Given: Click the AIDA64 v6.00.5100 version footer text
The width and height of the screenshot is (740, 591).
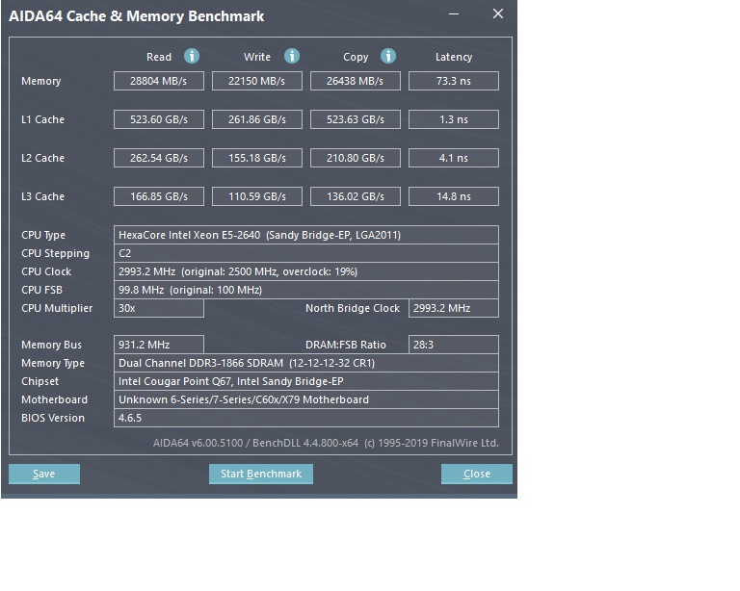Looking at the screenshot, I should coord(326,443).
